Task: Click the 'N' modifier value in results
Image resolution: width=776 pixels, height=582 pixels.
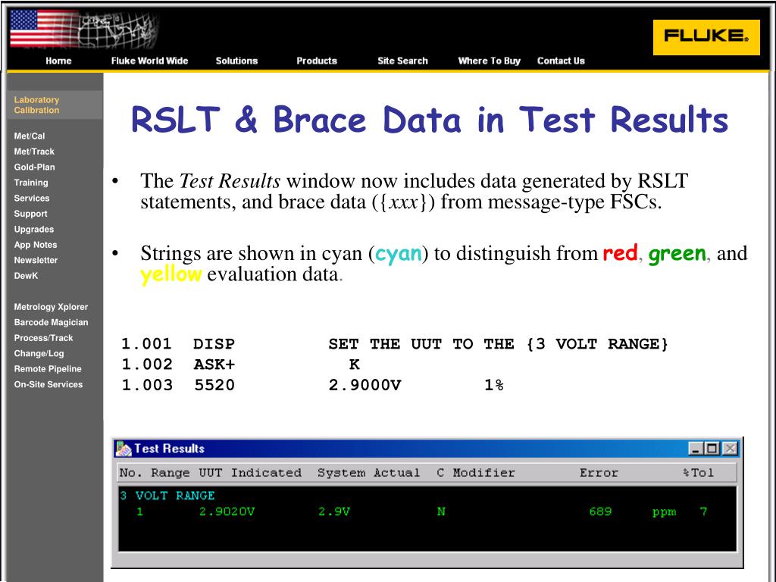Action: pyautogui.click(x=441, y=512)
